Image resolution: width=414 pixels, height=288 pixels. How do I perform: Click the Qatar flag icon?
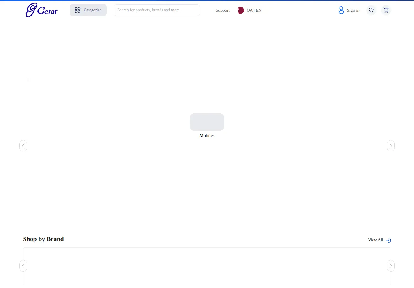[x=241, y=10]
